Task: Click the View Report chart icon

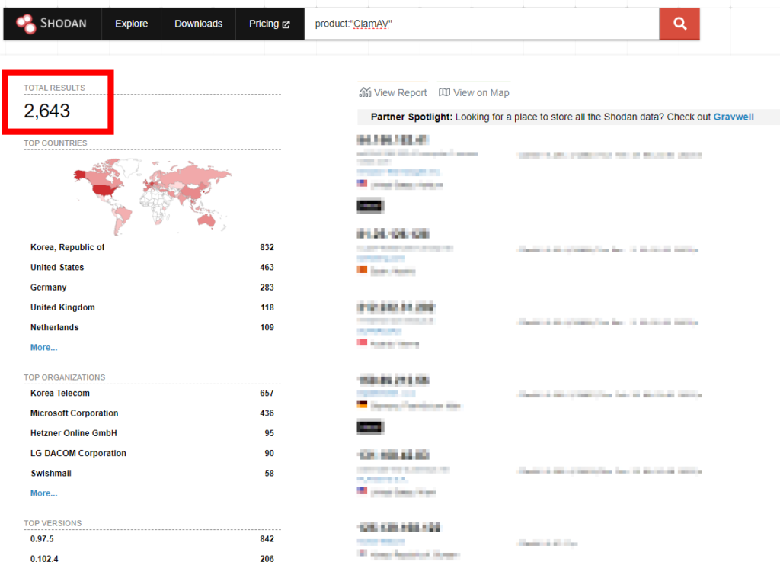Action: (x=365, y=92)
